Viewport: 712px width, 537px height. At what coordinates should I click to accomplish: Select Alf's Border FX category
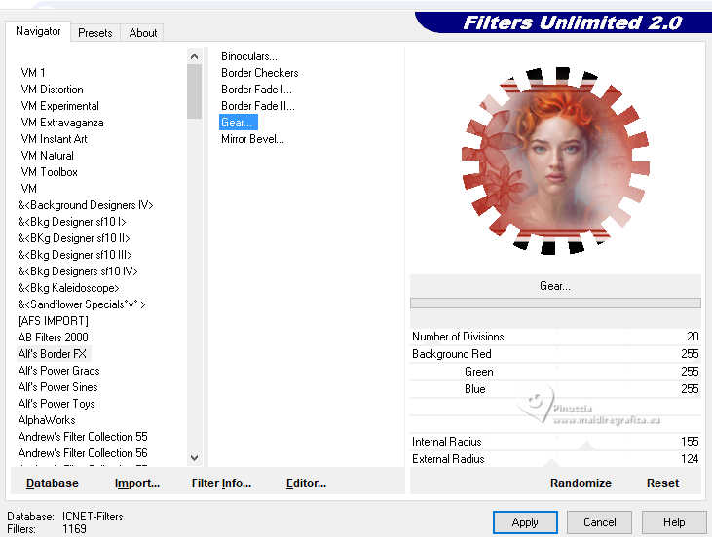tap(53, 354)
